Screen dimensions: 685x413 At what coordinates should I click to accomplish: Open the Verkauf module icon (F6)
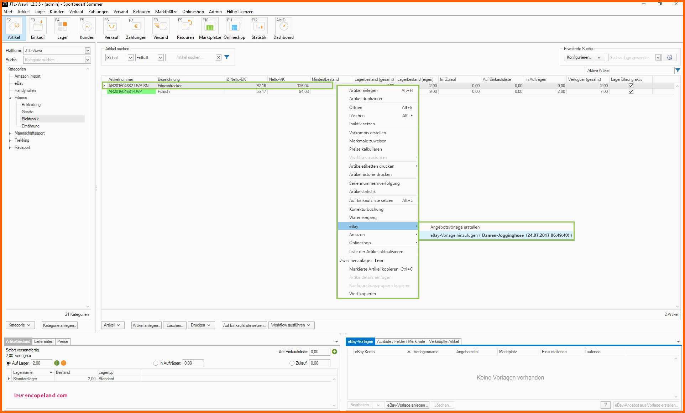pos(112,28)
